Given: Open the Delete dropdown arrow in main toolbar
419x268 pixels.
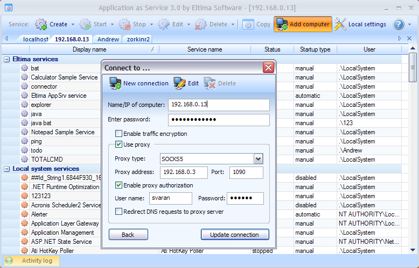Looking at the screenshot, I should tap(233, 24).
